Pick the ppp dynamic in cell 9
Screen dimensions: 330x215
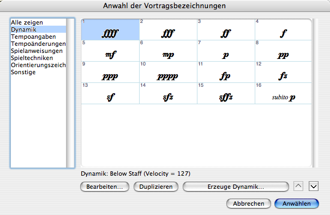point(110,72)
